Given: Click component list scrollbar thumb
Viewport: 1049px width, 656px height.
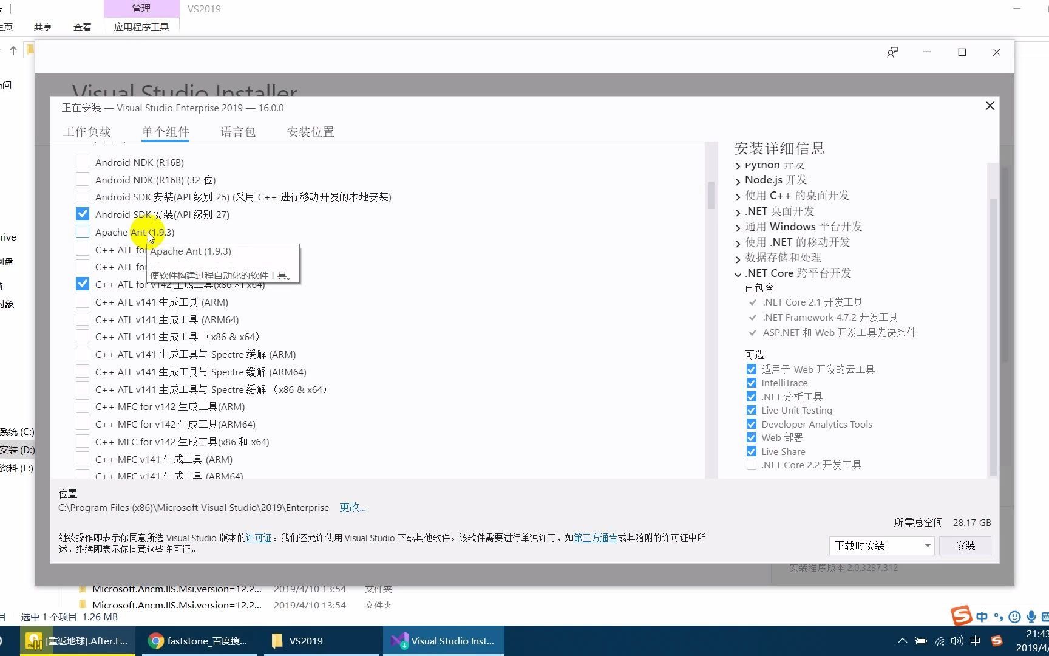Looking at the screenshot, I should tap(711, 196).
